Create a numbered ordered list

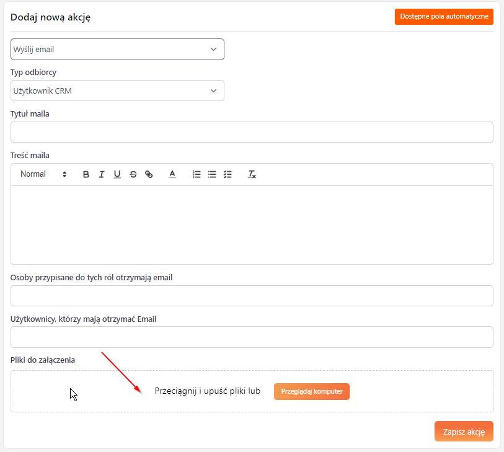click(x=197, y=175)
